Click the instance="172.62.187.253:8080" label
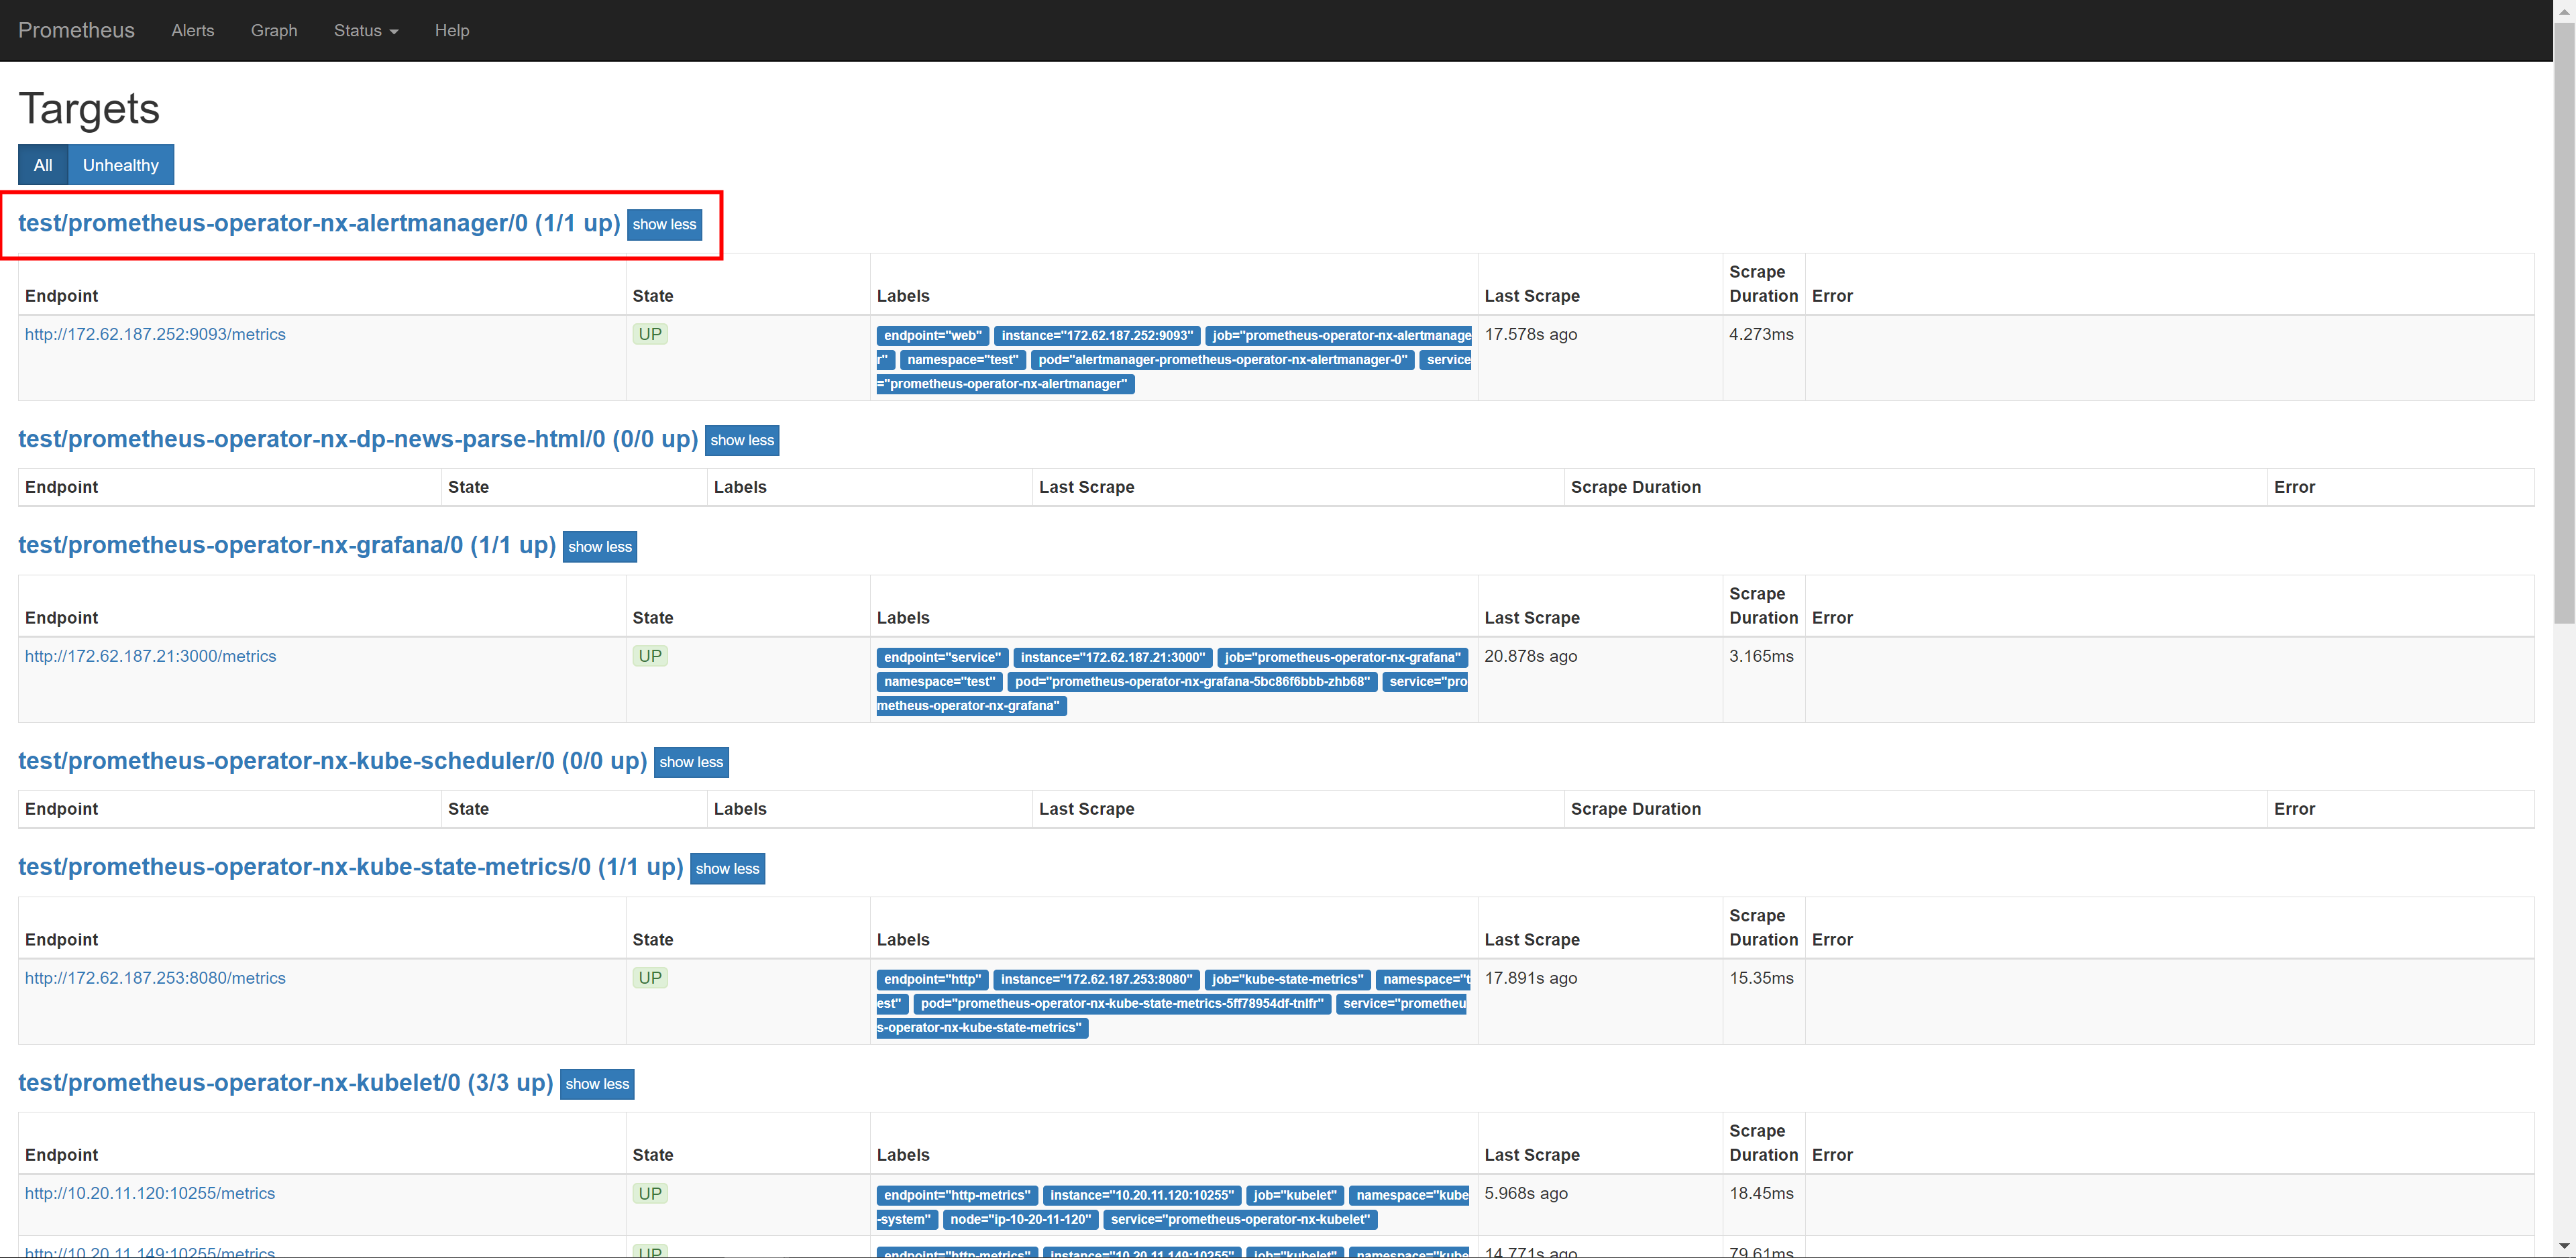The height and width of the screenshot is (1258, 2576). pos(1096,980)
